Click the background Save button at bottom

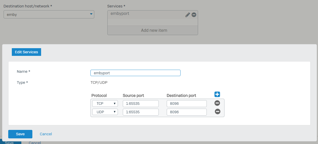(x=9, y=142)
